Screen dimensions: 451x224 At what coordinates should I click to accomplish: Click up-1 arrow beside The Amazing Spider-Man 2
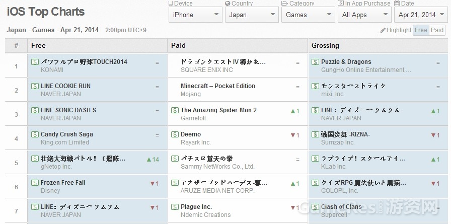click(x=295, y=111)
